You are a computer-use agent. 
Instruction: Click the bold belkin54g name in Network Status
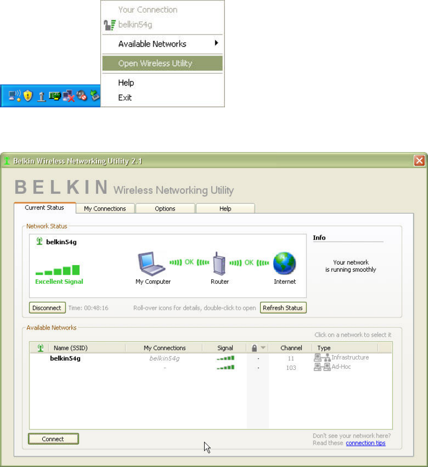[62, 242]
